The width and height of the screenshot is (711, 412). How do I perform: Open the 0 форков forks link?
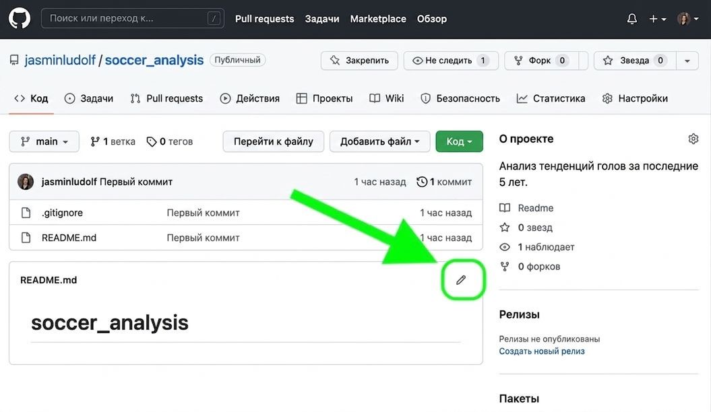(x=530, y=267)
